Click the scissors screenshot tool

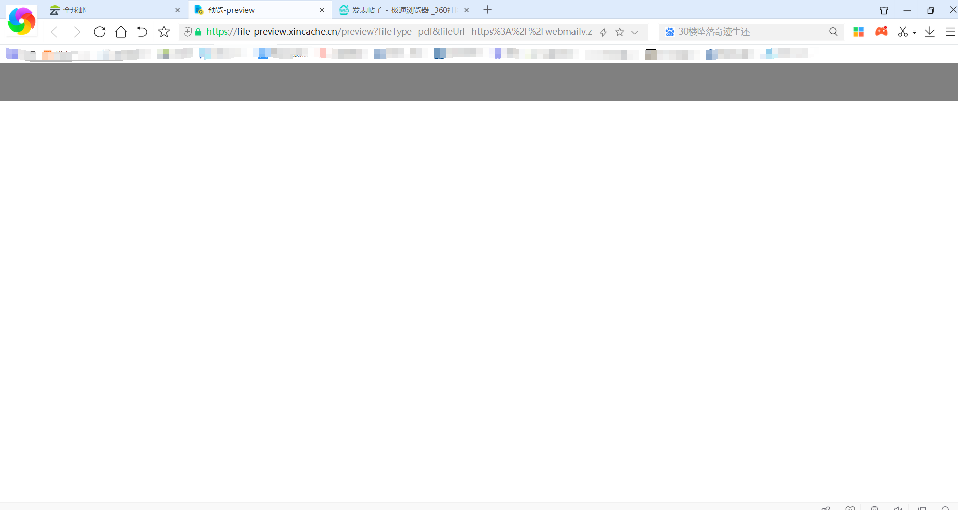click(903, 32)
